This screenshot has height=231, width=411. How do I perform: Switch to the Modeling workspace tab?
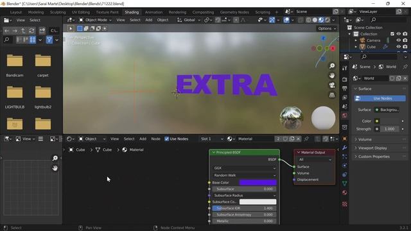pos(36,12)
